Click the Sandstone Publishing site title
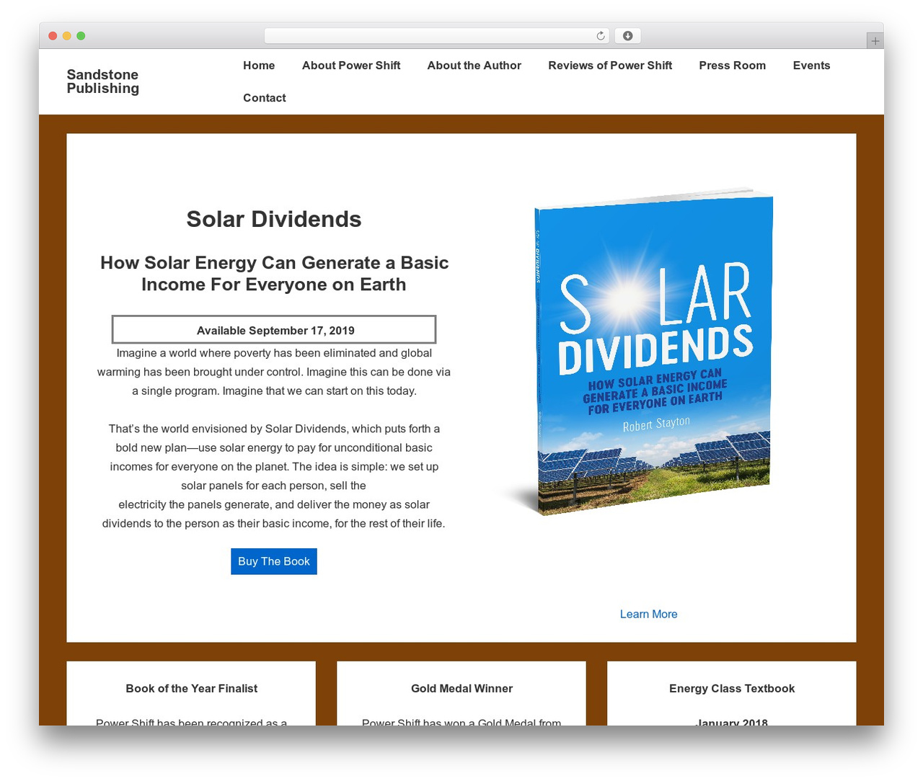 (102, 81)
